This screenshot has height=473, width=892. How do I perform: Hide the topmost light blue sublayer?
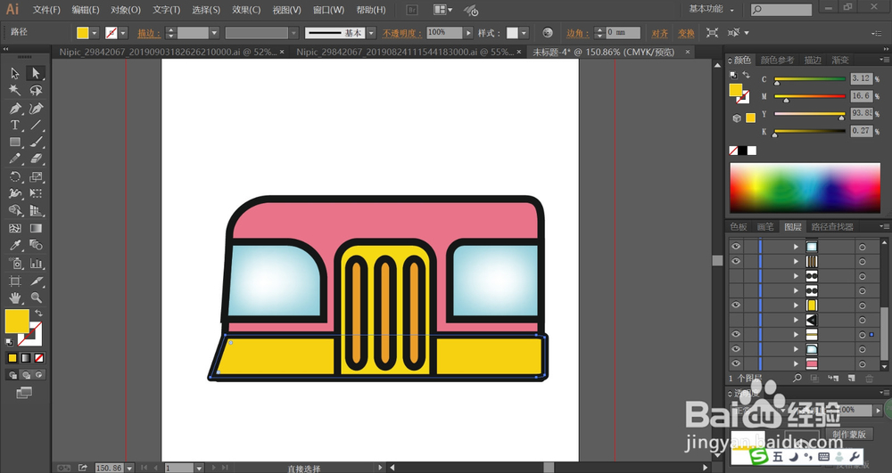(736, 247)
